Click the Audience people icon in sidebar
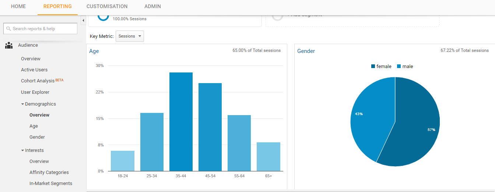The width and height of the screenshot is (495, 192). pos(9,45)
